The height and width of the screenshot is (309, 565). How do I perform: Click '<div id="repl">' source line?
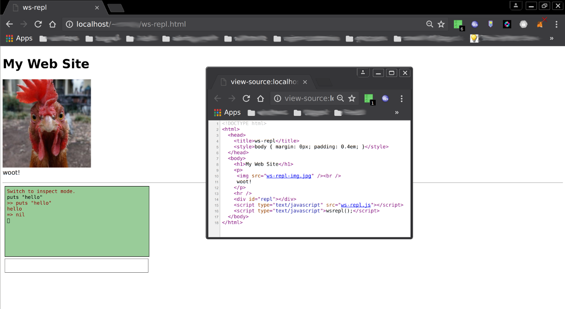(265, 199)
